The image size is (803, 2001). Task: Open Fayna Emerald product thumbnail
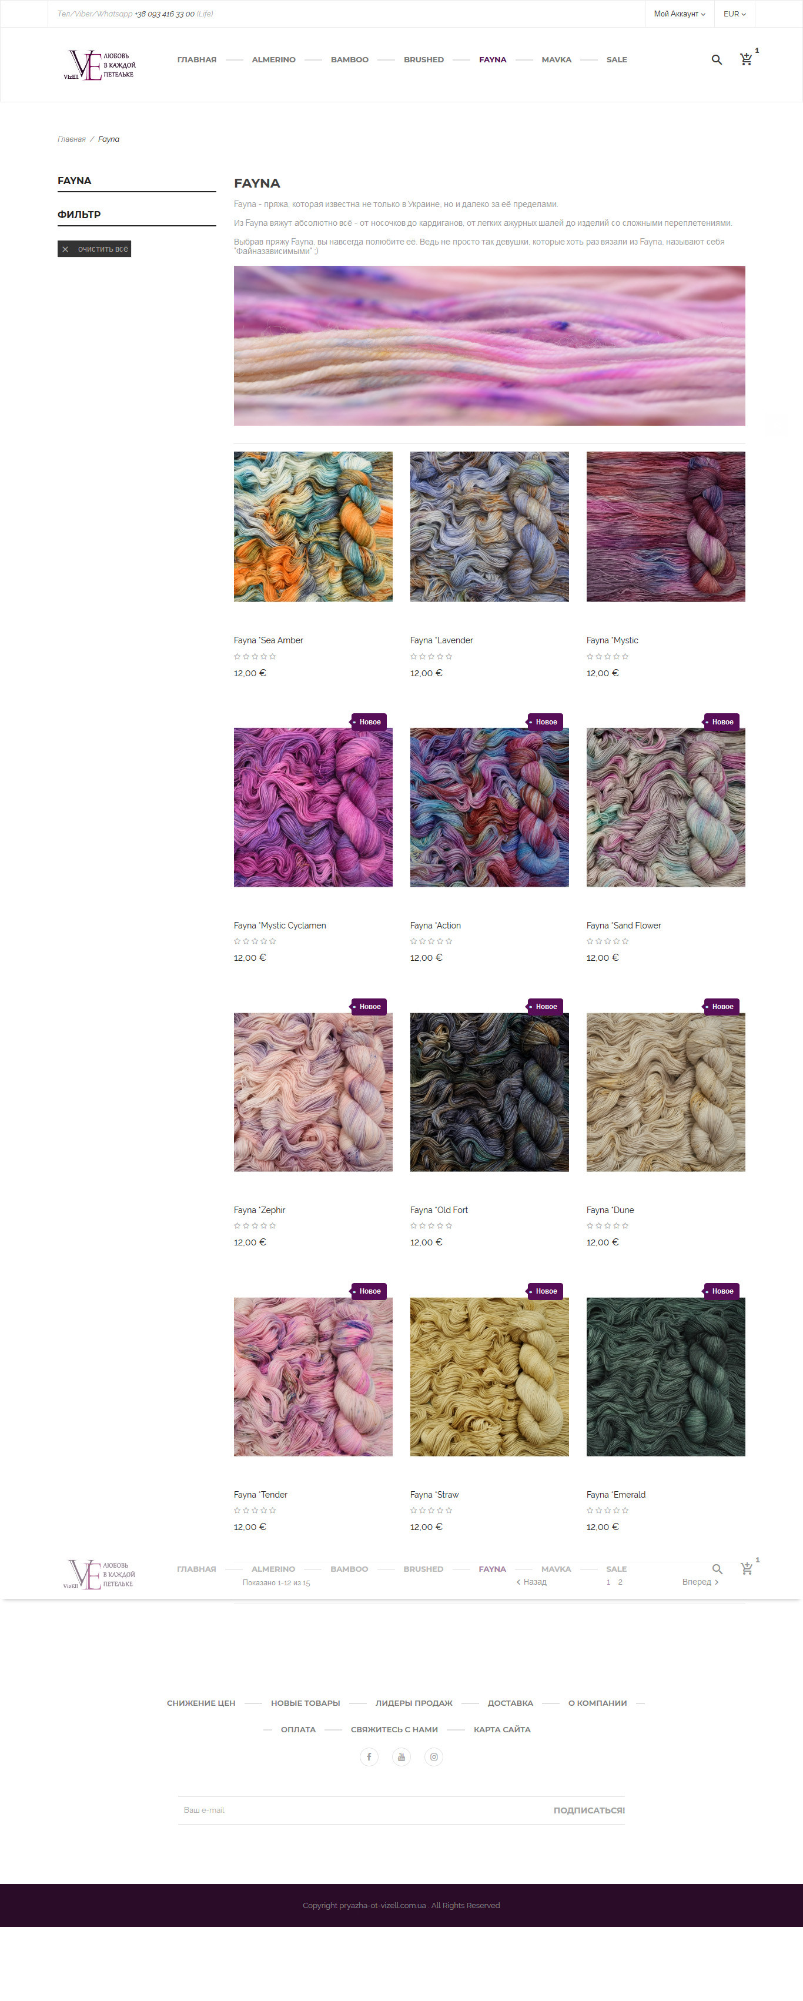(665, 1377)
